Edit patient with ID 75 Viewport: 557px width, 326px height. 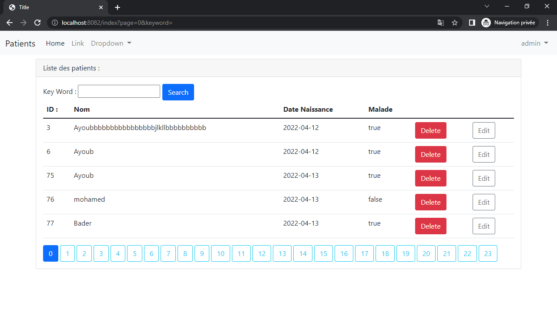click(x=484, y=178)
